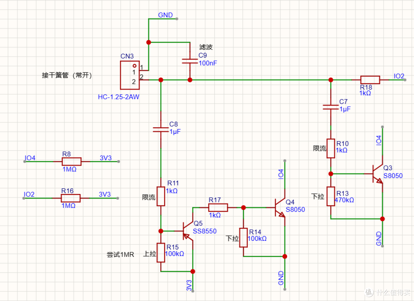This screenshot has height=301, width=414.
Task: Click the wire junction dot below C9
Action: pos(190,80)
